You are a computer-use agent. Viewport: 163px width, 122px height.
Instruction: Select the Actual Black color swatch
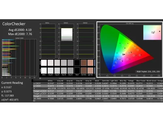(77, 63)
